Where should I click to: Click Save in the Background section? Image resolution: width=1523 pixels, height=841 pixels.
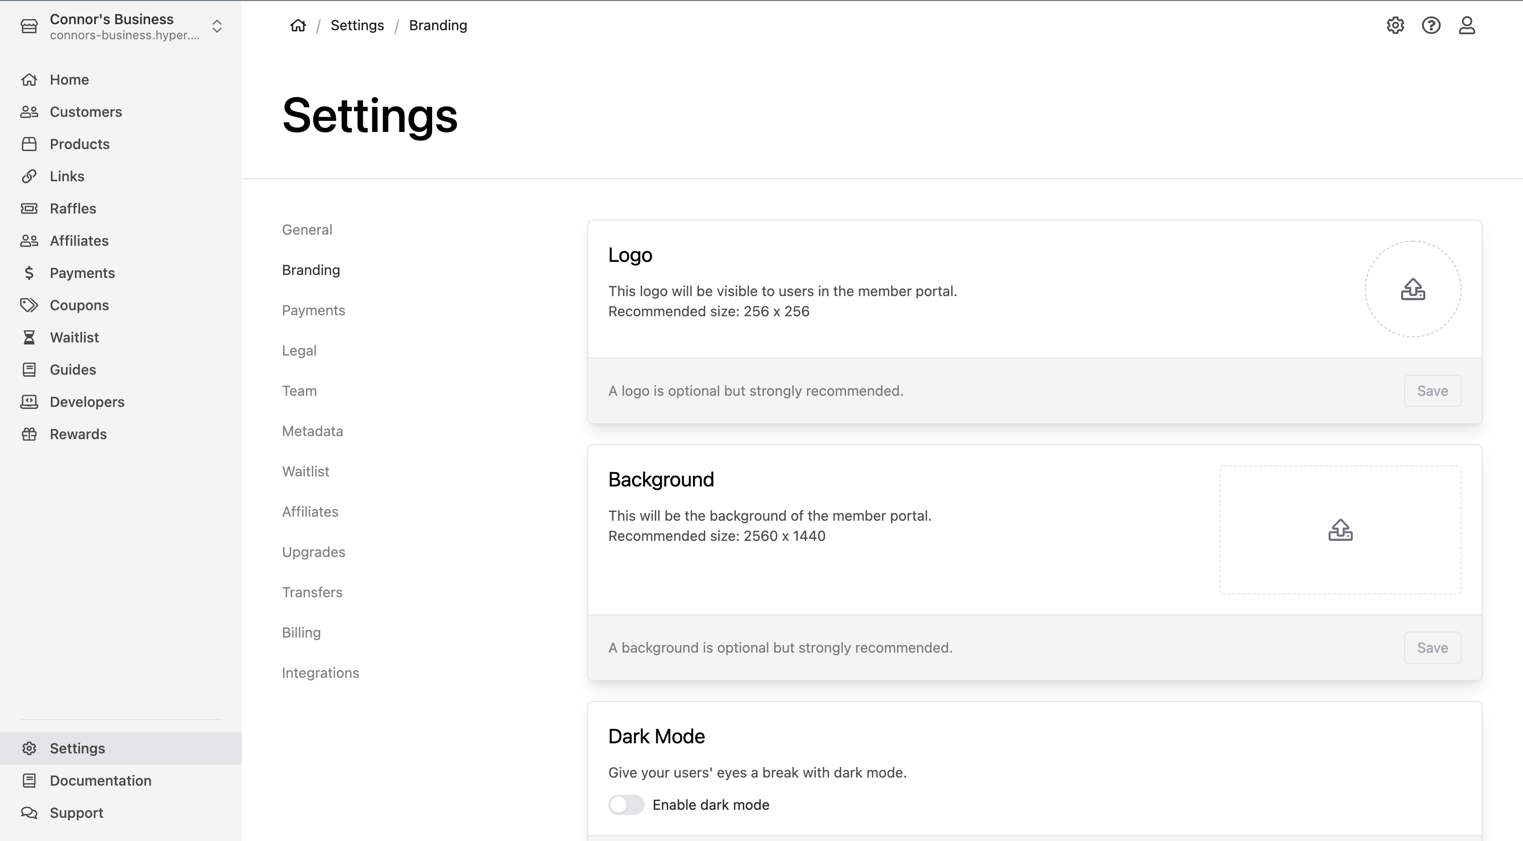[x=1432, y=648]
